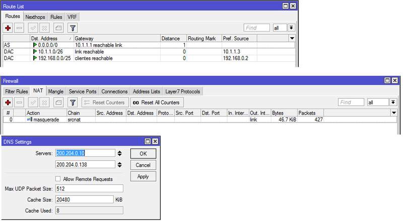Open the Address Lists tab

(146, 91)
